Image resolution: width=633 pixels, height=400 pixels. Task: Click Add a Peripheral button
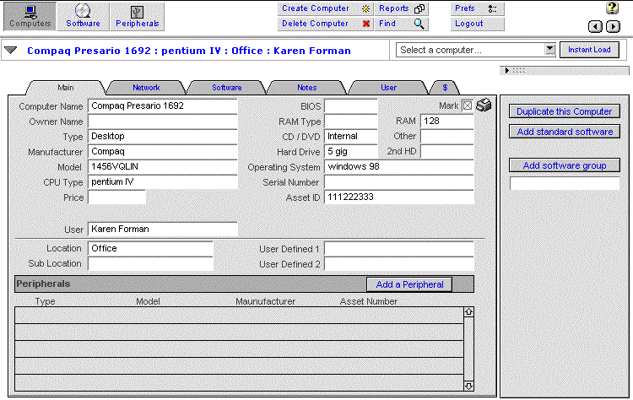409,284
